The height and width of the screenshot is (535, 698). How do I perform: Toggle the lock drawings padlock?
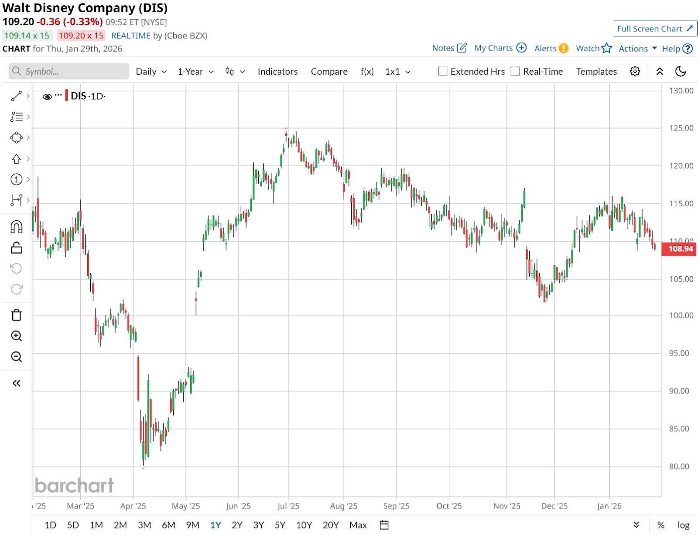point(17,247)
